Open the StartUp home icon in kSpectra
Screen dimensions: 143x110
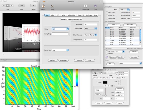pos(43,6)
